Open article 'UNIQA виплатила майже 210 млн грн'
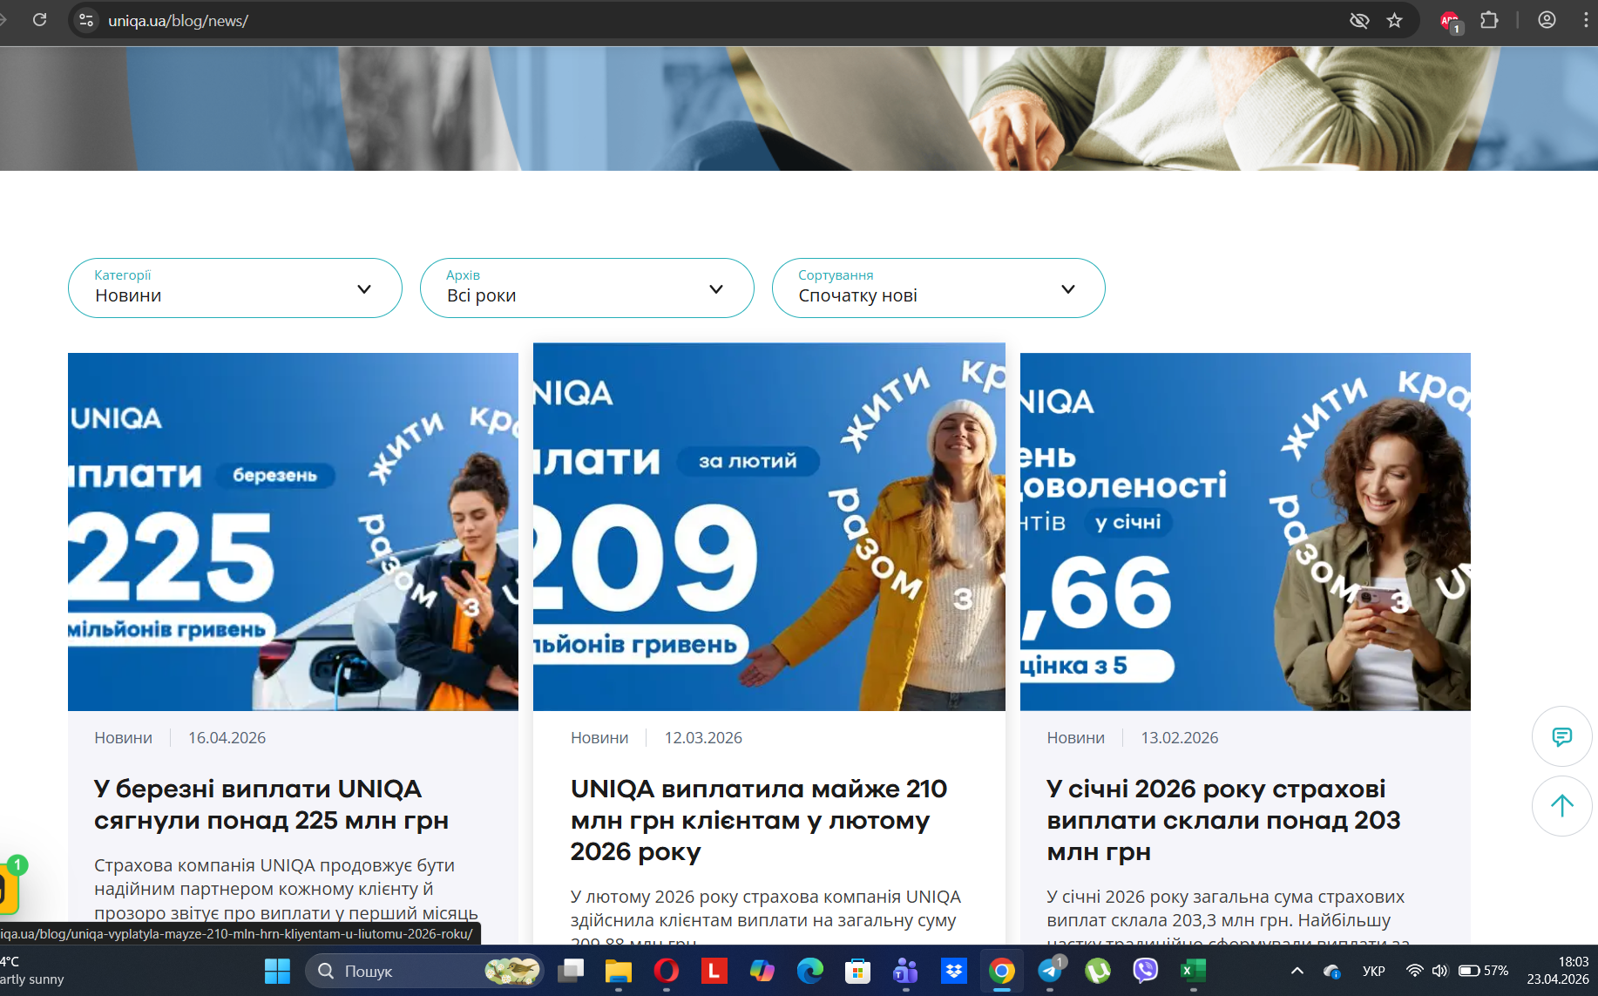Viewport: 1598px width, 996px height. point(759,820)
